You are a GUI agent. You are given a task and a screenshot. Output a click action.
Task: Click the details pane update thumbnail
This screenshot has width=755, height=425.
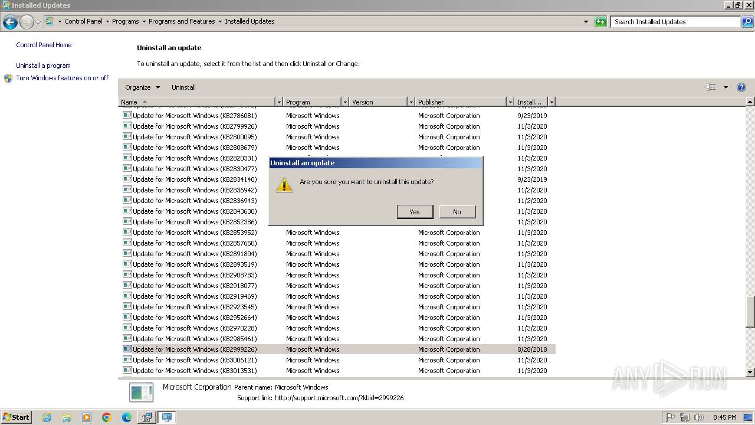pyautogui.click(x=141, y=392)
